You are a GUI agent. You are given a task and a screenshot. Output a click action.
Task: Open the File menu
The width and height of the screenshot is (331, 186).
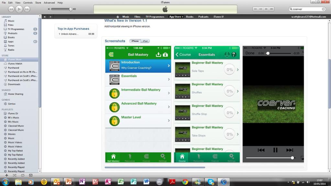tap(4, 3)
